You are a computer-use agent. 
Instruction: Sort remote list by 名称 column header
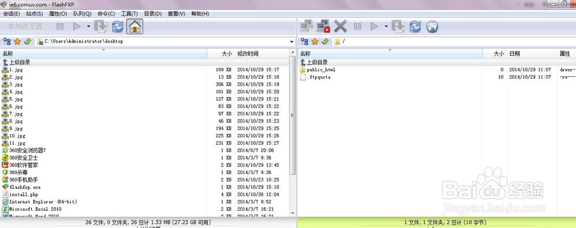tap(390, 54)
